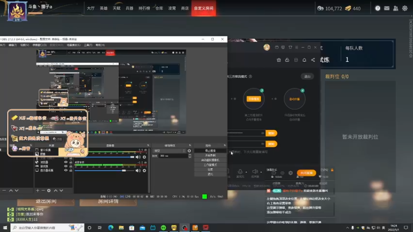The height and width of the screenshot is (232, 413).
Task: Click the share icon in streaming client
Action: [x=313, y=60]
